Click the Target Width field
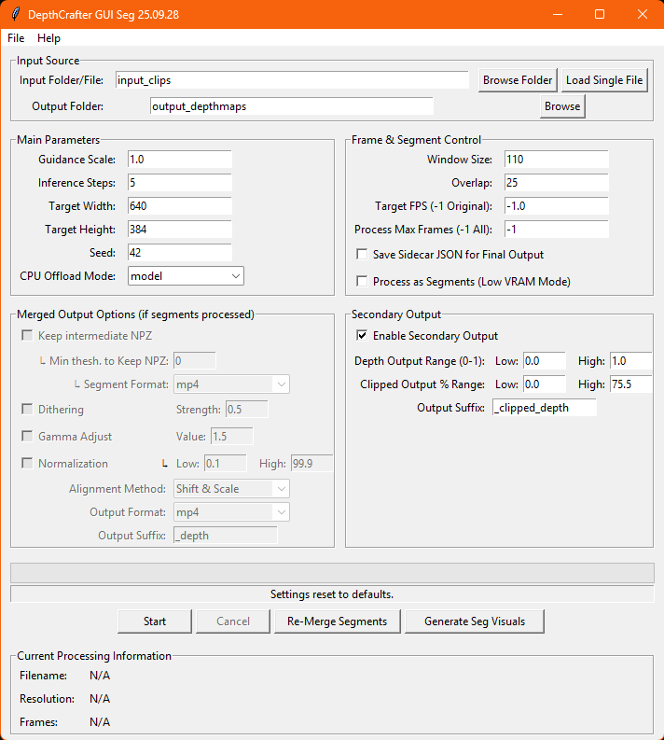 click(x=180, y=206)
